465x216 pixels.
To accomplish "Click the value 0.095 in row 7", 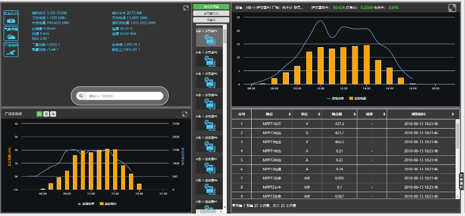I will 339,178.
